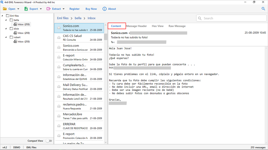Click envelope icon of reclamos.padro... email
This screenshot has width=268, height=150.
[x=59, y=106]
